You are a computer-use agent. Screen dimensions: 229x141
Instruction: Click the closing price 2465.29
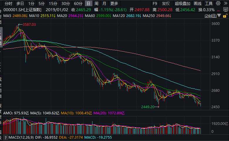coord(84,10)
